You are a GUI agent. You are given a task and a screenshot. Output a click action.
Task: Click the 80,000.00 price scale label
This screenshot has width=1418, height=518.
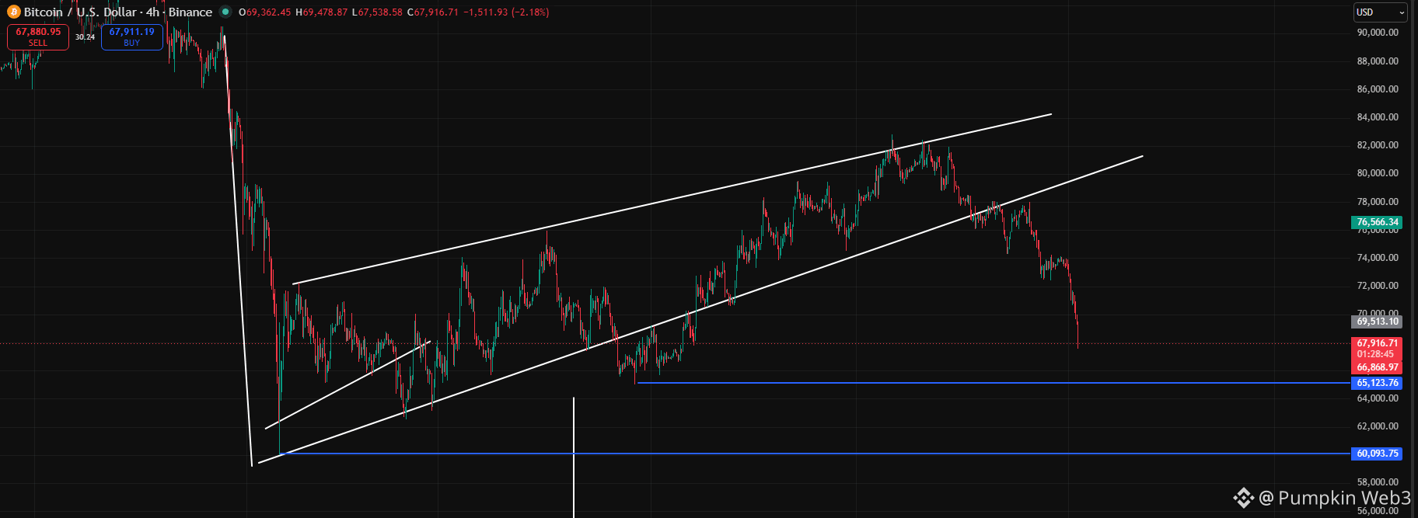pos(1378,173)
